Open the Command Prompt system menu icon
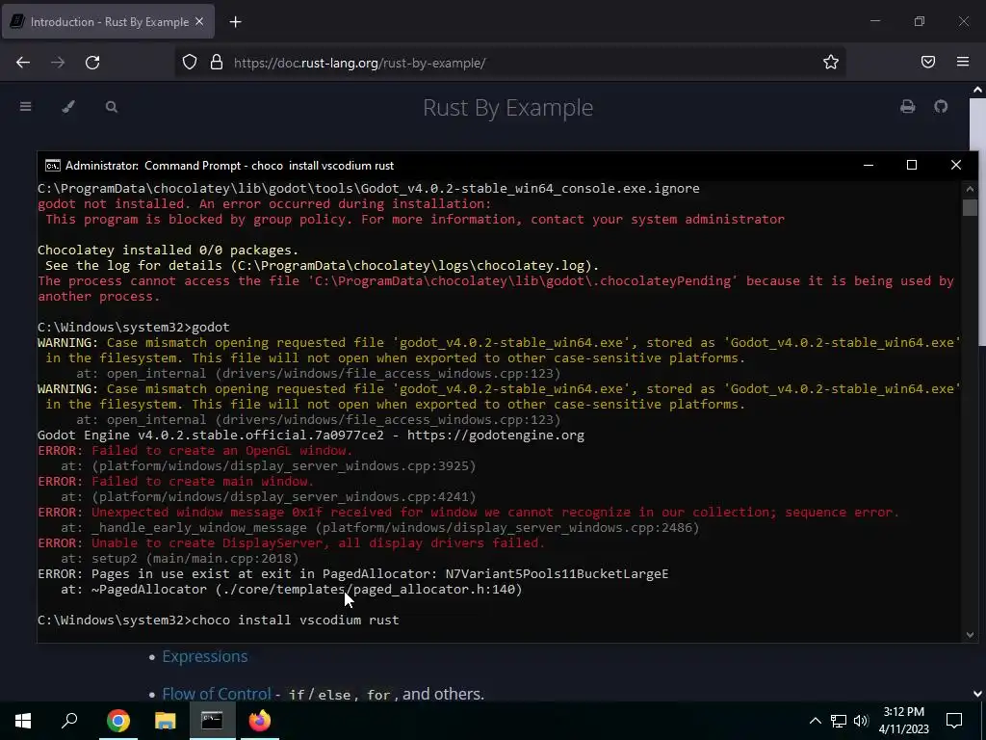Viewport: 986px width, 740px height. pyautogui.click(x=53, y=166)
